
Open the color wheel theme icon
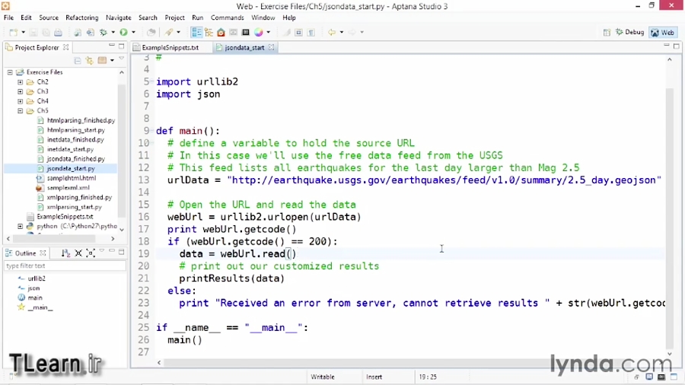pyautogui.click(x=259, y=33)
